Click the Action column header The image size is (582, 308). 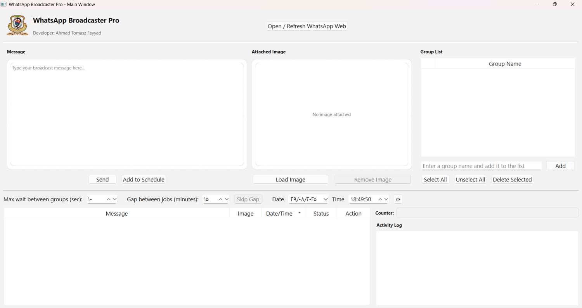pos(353,213)
